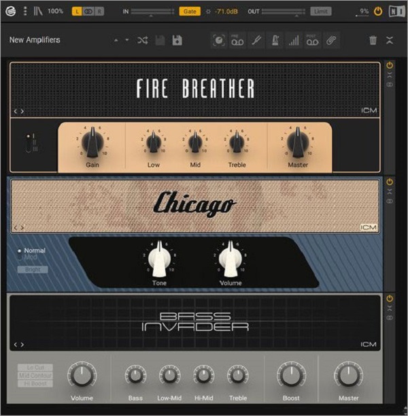The height and width of the screenshot is (416, 408).
Task: Click the Fire Breather Master knob
Action: (x=298, y=142)
